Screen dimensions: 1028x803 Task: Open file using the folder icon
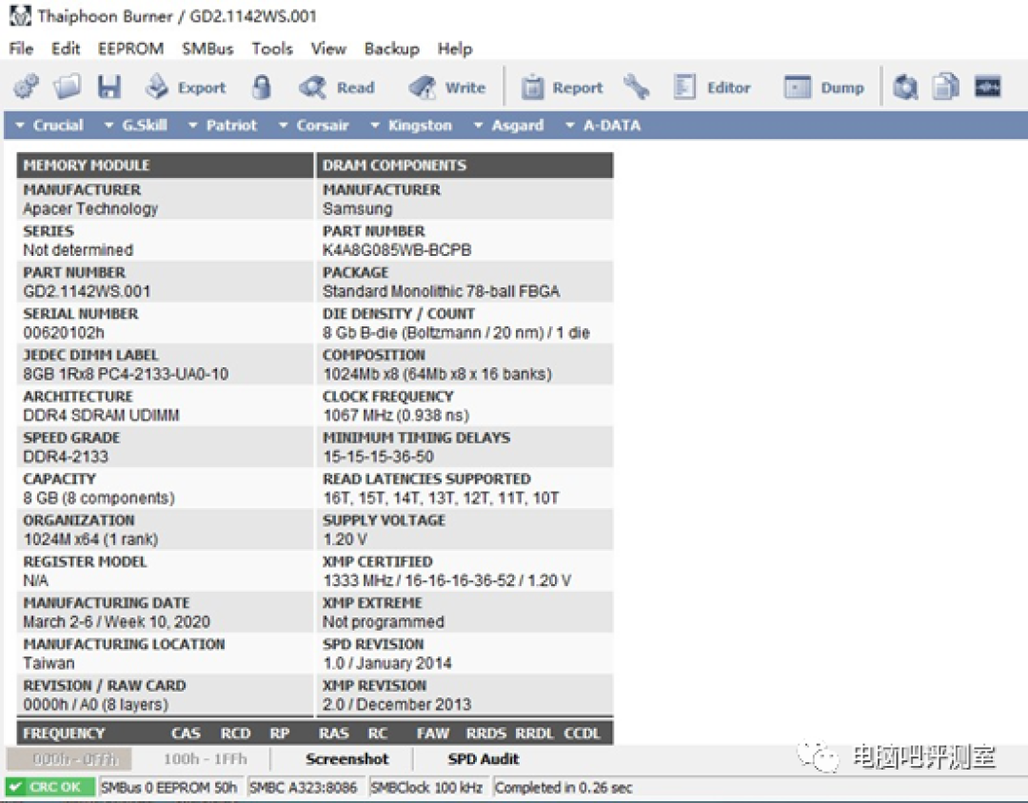click(x=68, y=87)
